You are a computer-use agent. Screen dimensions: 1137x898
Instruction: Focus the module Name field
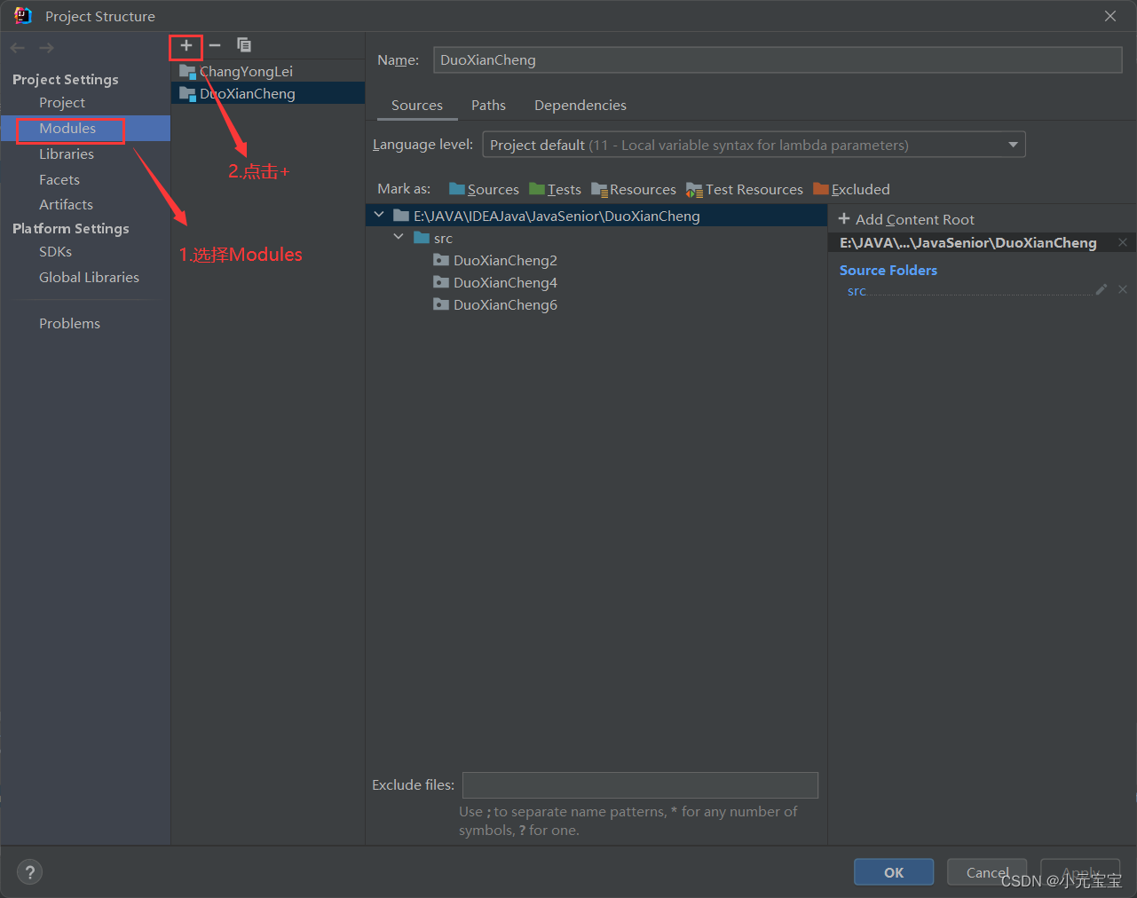click(x=778, y=60)
